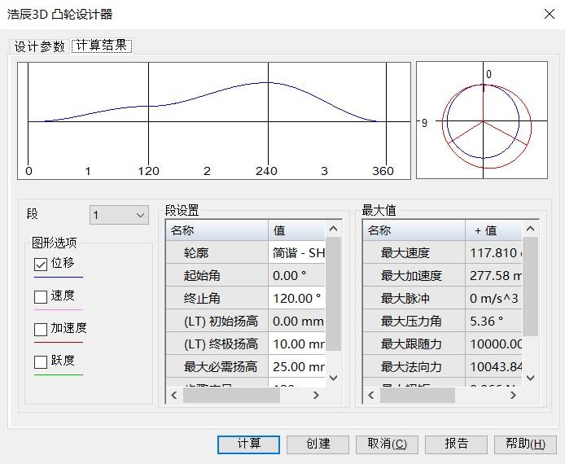
Task: Click left scroll arrow in 最大值 table
Action: pos(371,395)
